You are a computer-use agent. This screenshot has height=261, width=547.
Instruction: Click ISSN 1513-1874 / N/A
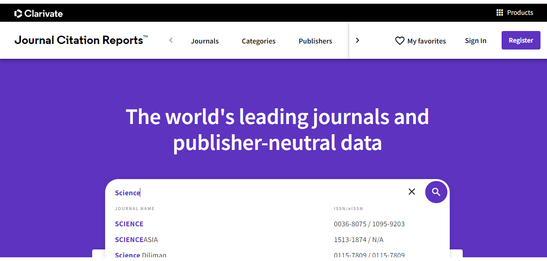point(358,240)
